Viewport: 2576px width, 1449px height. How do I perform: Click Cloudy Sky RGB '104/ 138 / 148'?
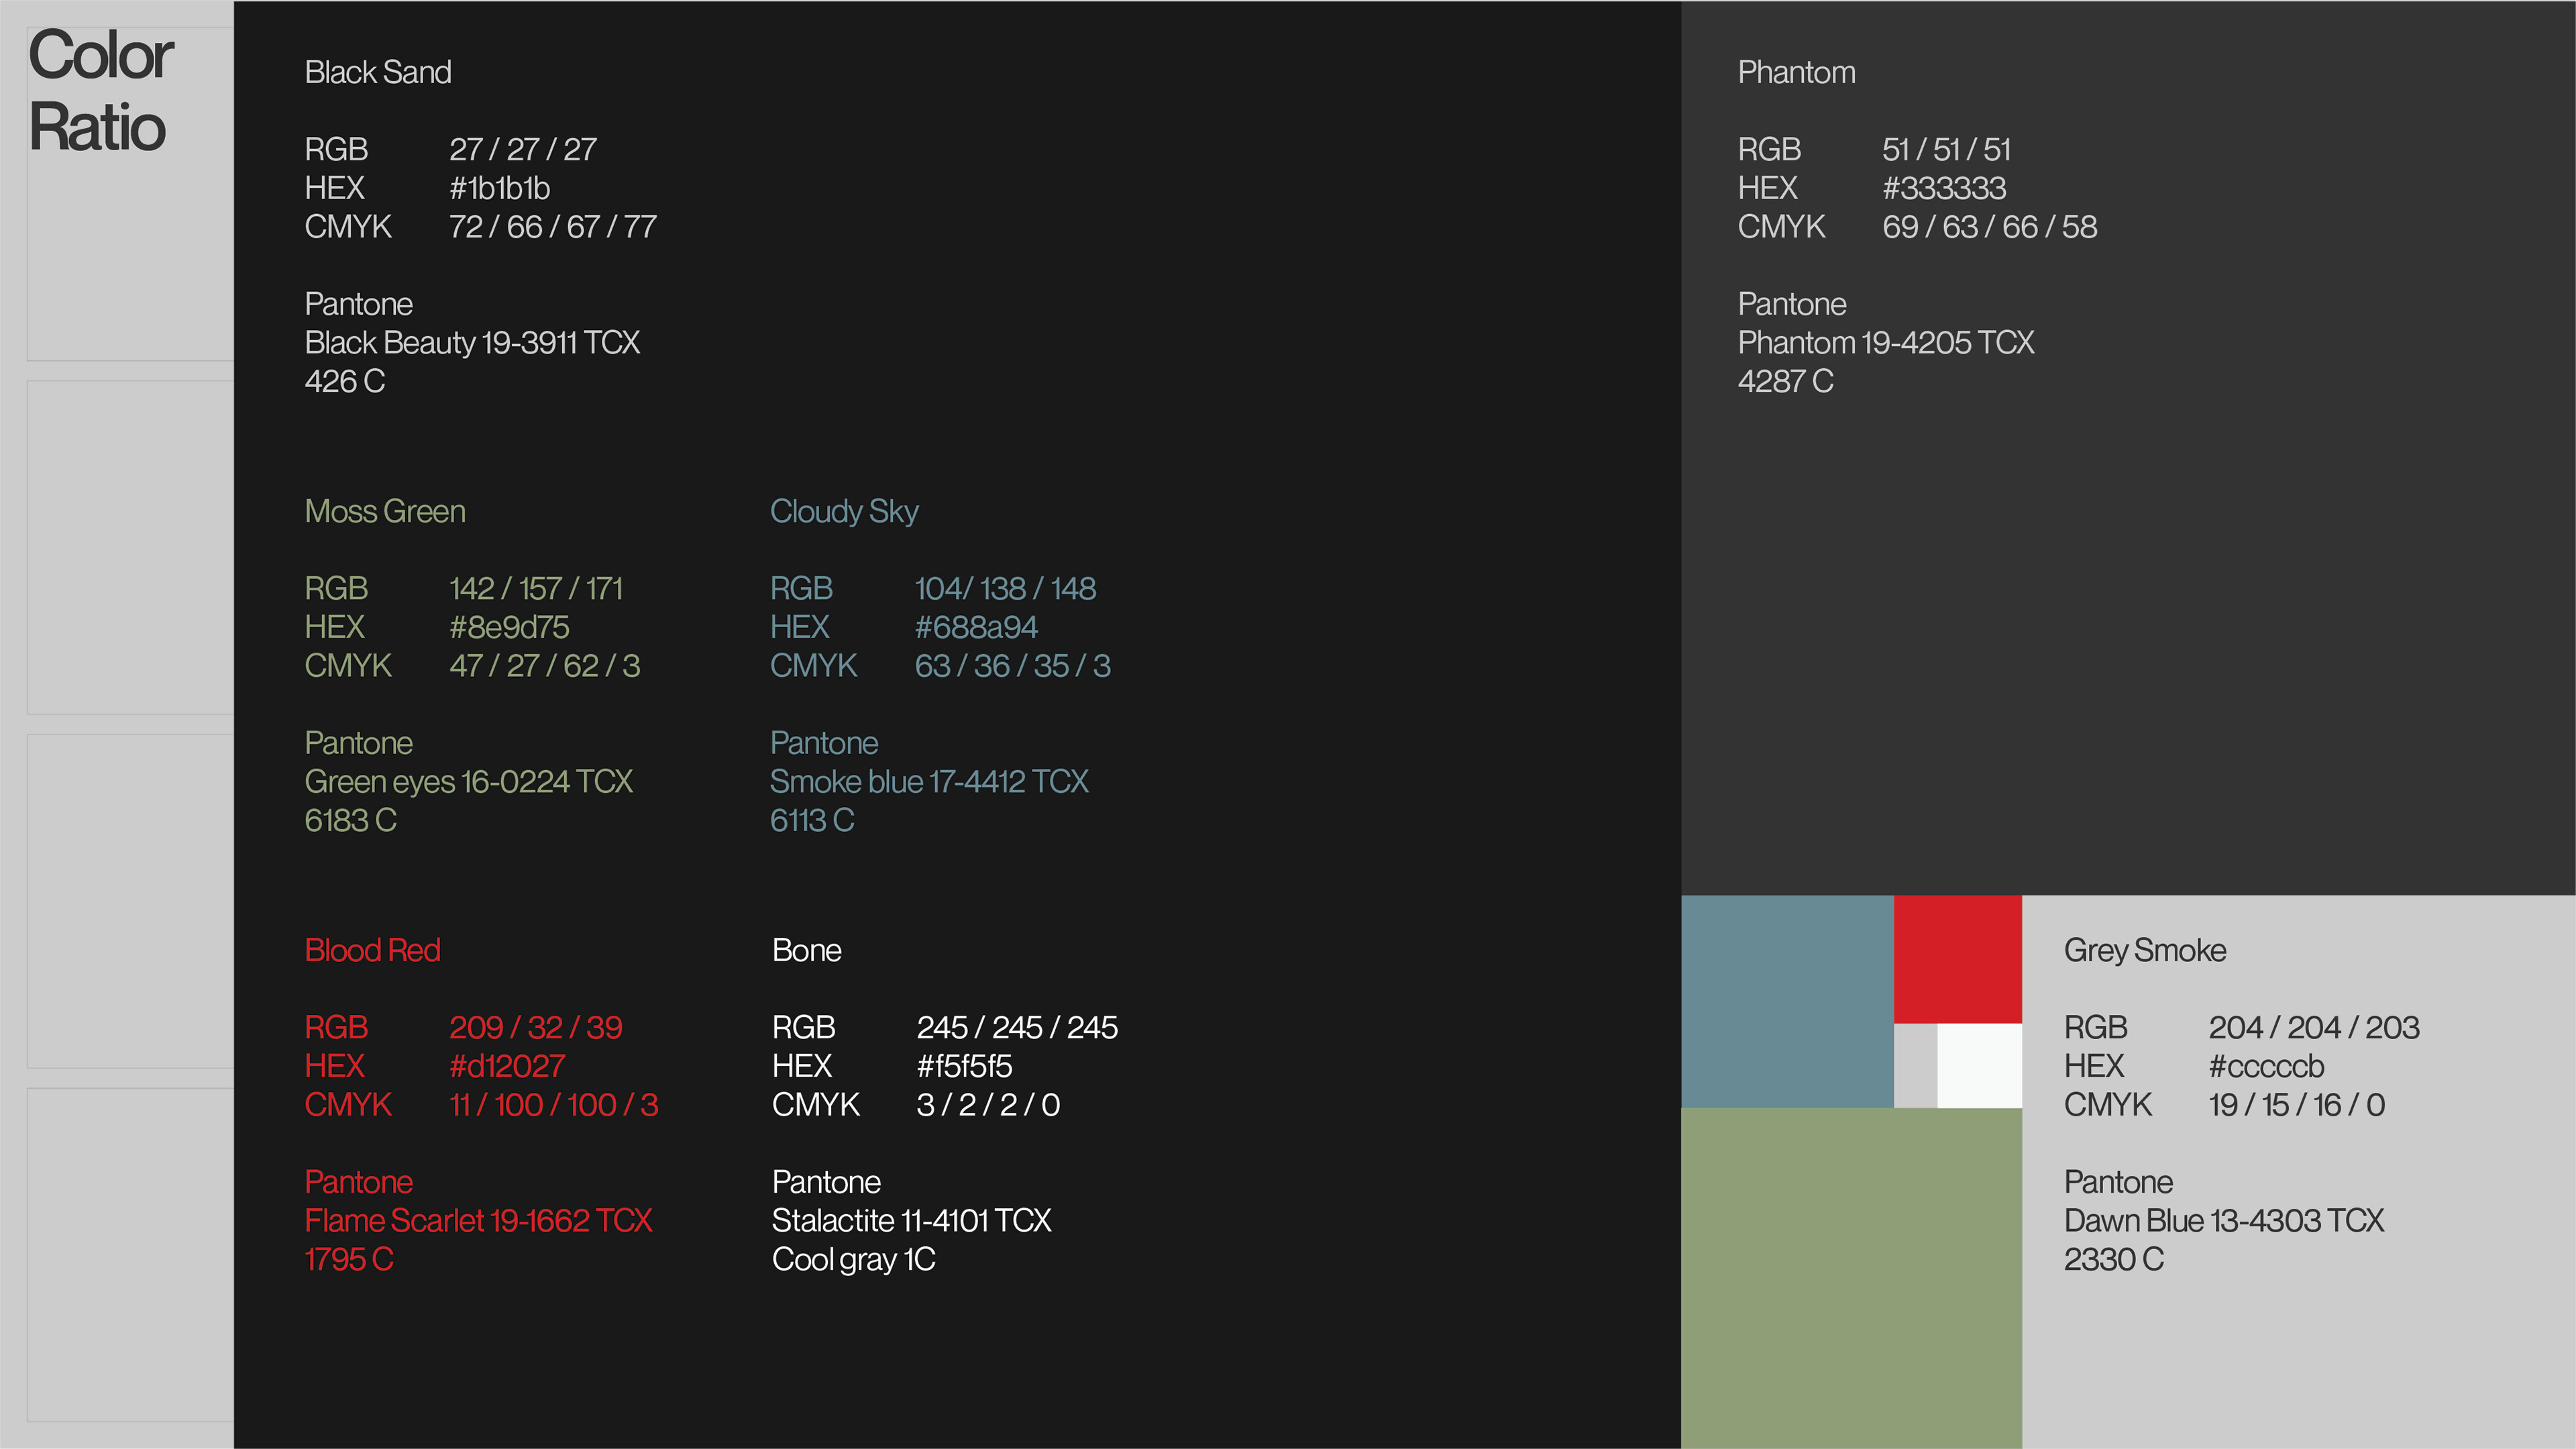coord(1006,588)
